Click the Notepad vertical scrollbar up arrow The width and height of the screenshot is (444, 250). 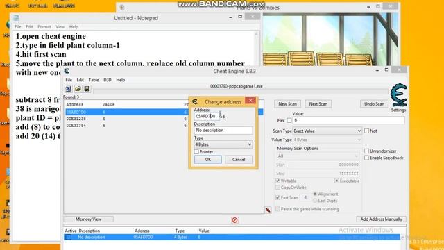256,34
